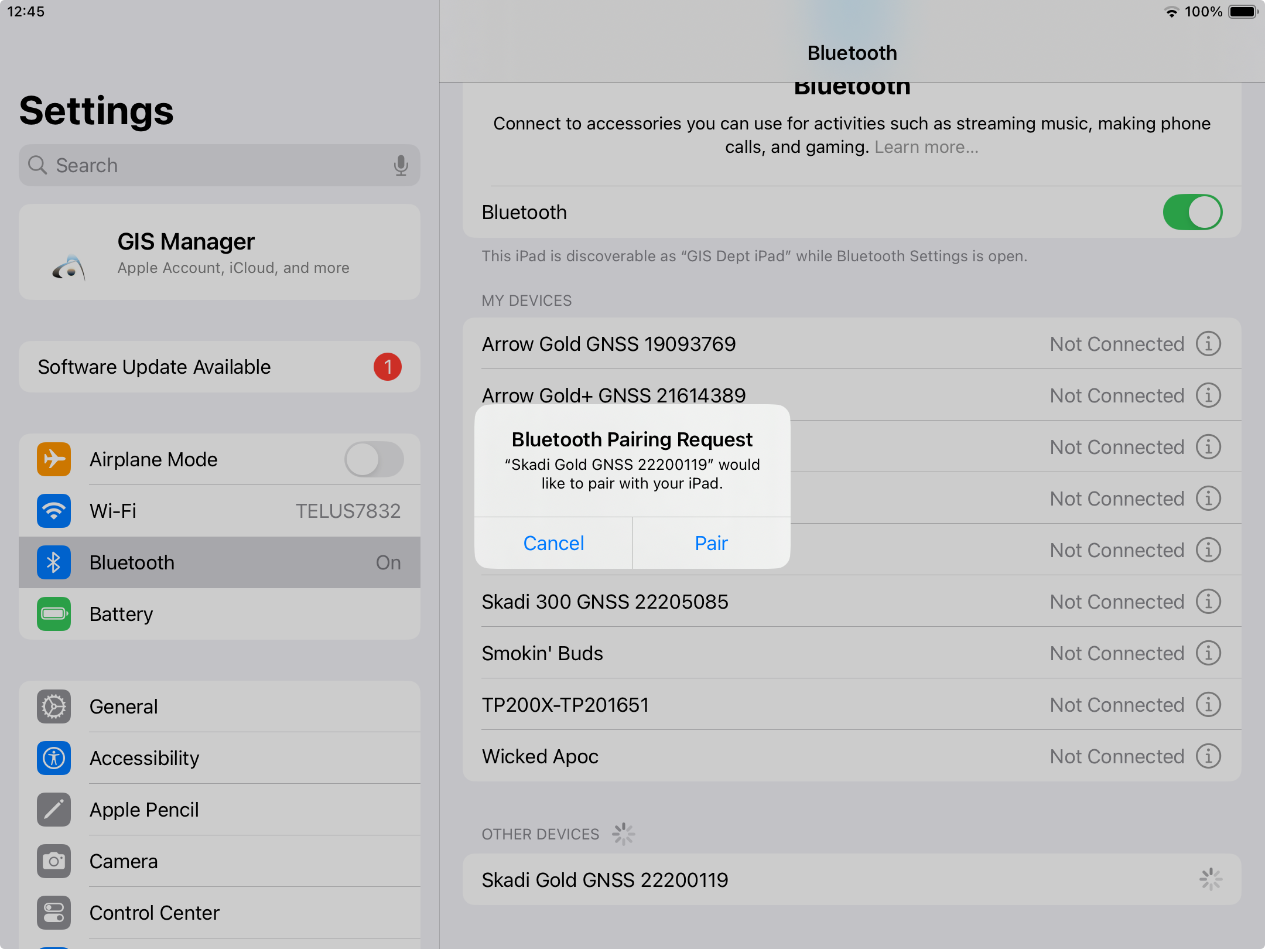Cancel the Bluetooth pairing request
This screenshot has width=1265, height=949.
click(x=553, y=543)
